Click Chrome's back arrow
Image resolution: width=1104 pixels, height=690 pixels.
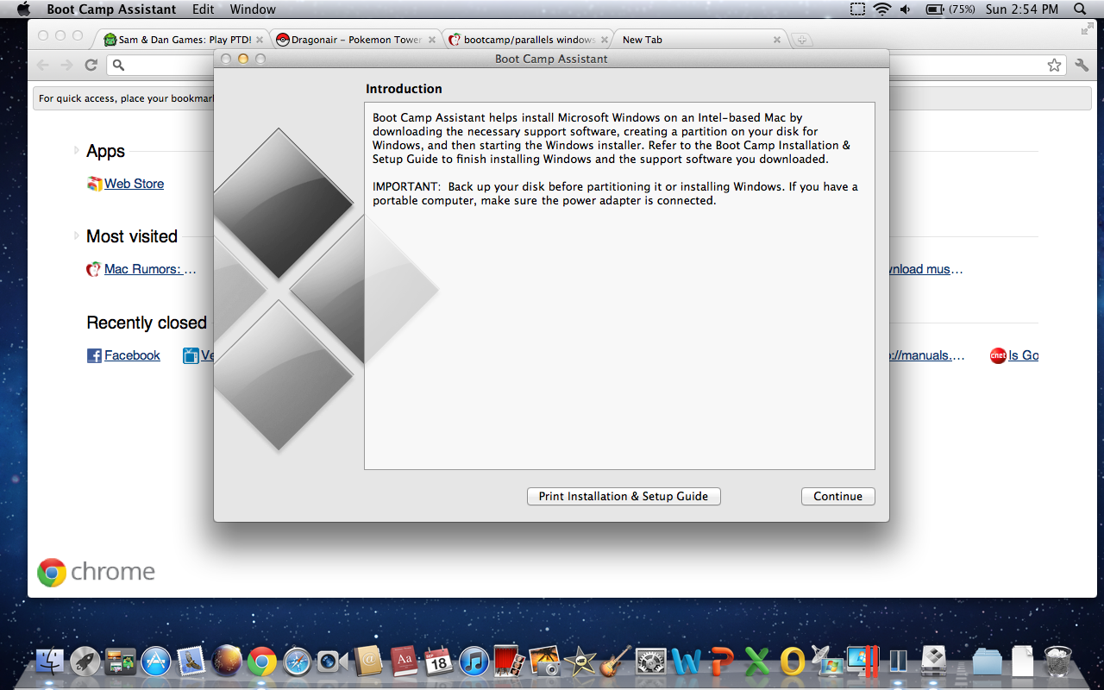(43, 65)
